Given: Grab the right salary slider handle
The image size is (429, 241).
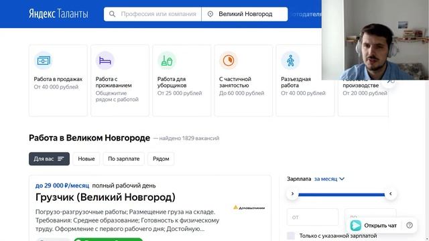Looking at the screenshot, I should (x=390, y=193).
